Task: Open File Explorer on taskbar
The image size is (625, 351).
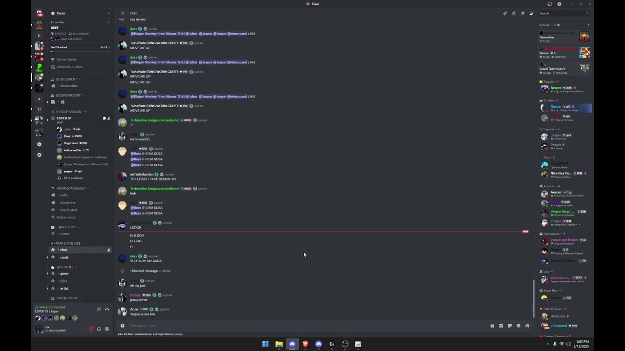Action: pyautogui.click(x=279, y=344)
